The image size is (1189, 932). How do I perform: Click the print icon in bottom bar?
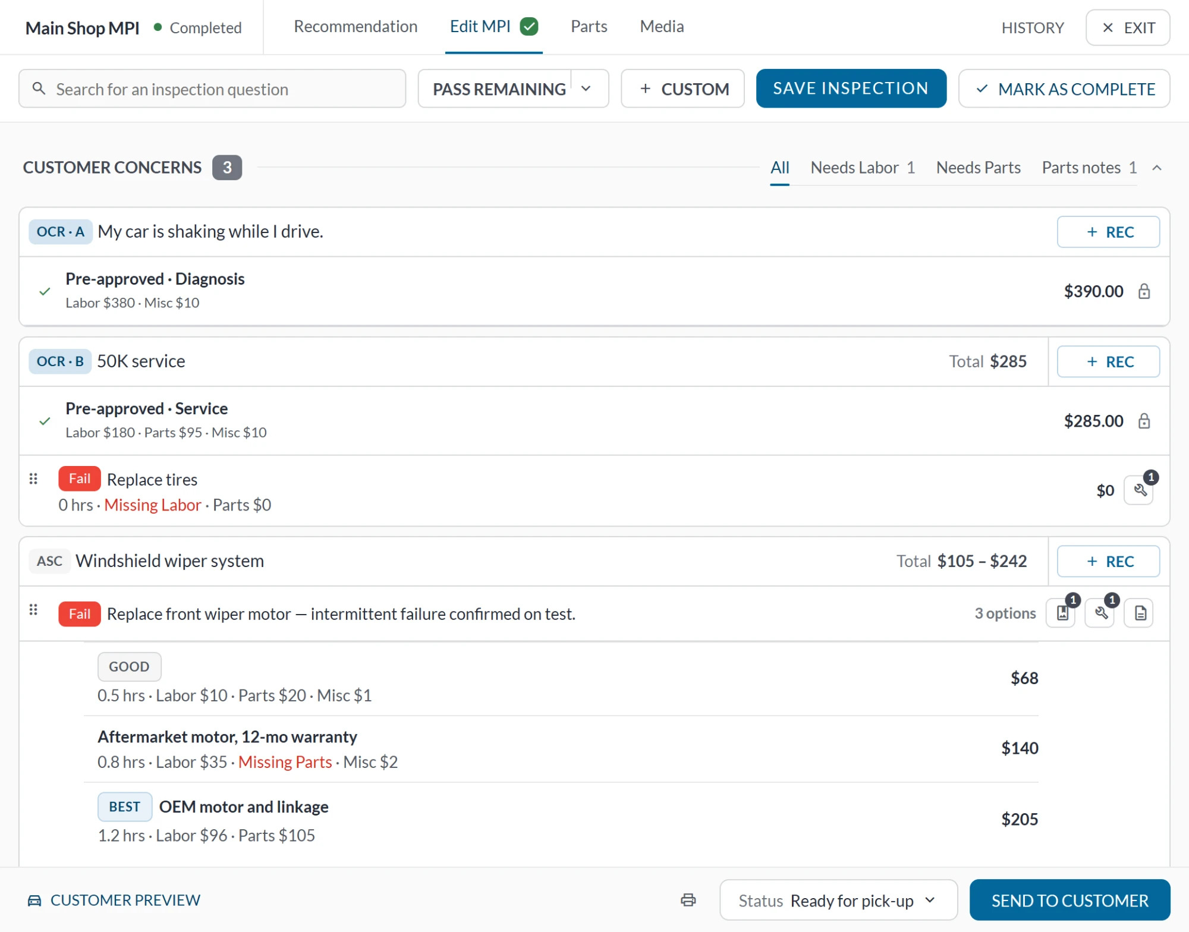coord(688,900)
